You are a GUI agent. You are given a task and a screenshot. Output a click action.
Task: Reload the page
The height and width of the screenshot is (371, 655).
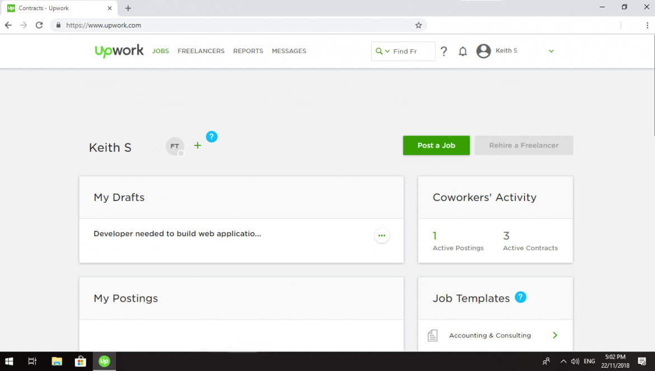tap(39, 25)
